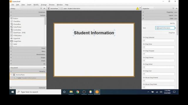This screenshot has width=188, height=105.
Task: Expand the Menu section in Library
Action: coord(28,51)
